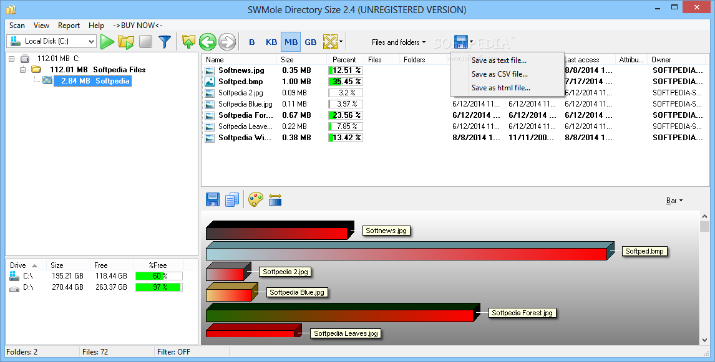Click the Softped.bmp file icon

[209, 82]
